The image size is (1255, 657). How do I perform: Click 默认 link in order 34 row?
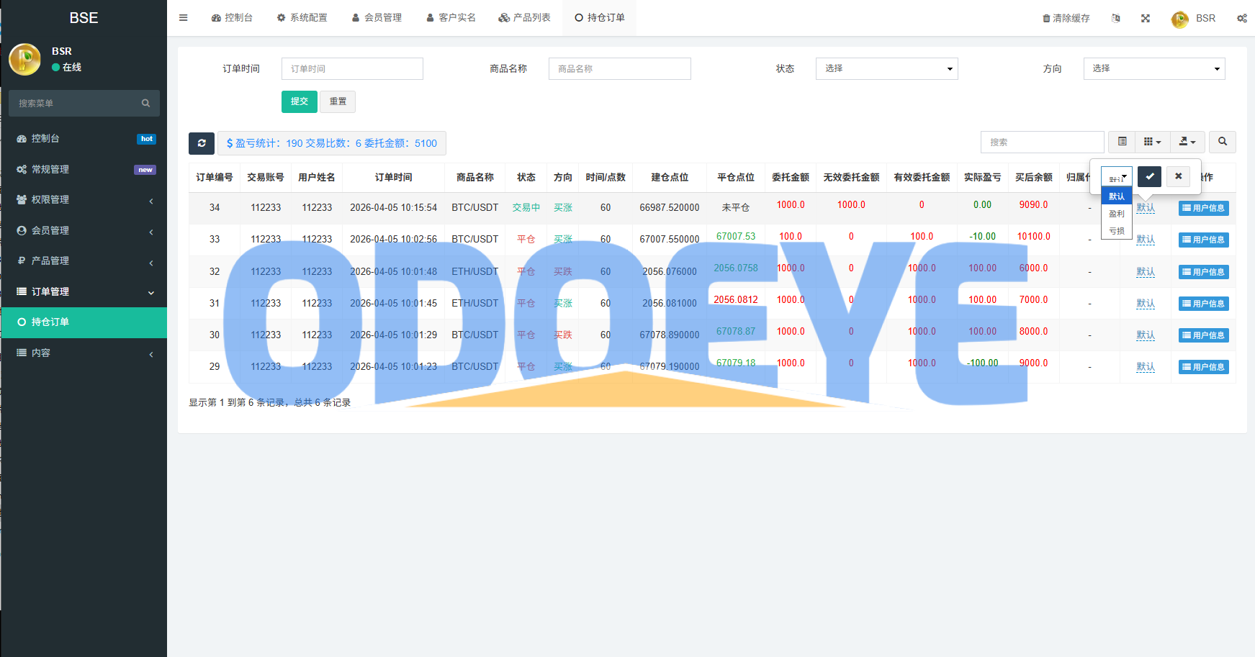tap(1146, 208)
